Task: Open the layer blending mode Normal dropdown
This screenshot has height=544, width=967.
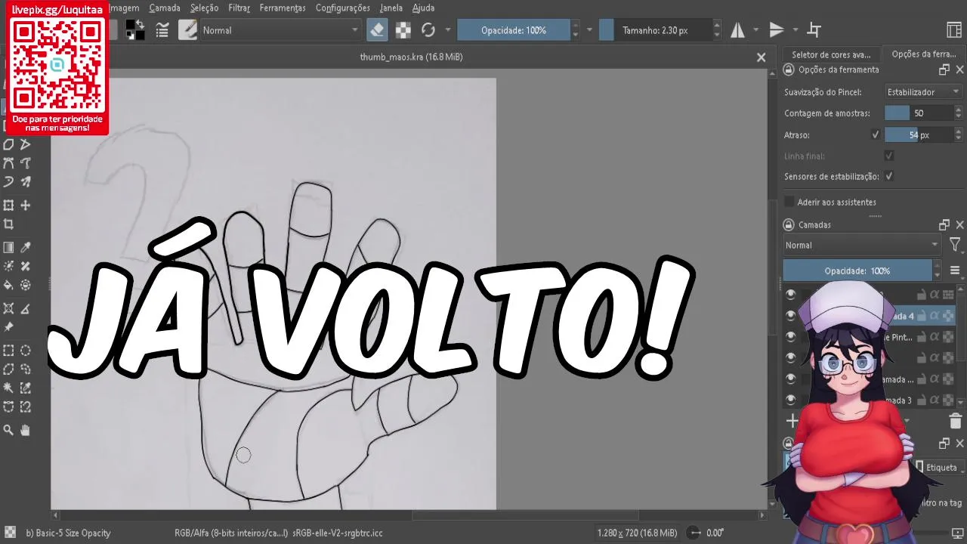Action: [x=862, y=245]
